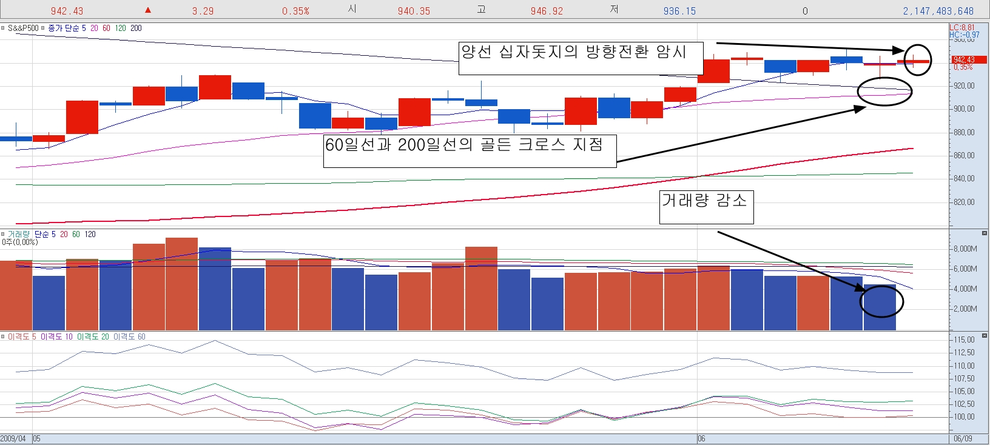Toggle the 200-day moving average legend label

[x=136, y=28]
